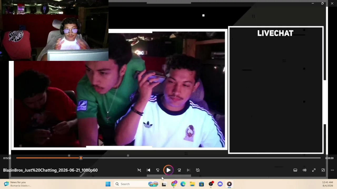Open the more options menu

[x=332, y=170]
